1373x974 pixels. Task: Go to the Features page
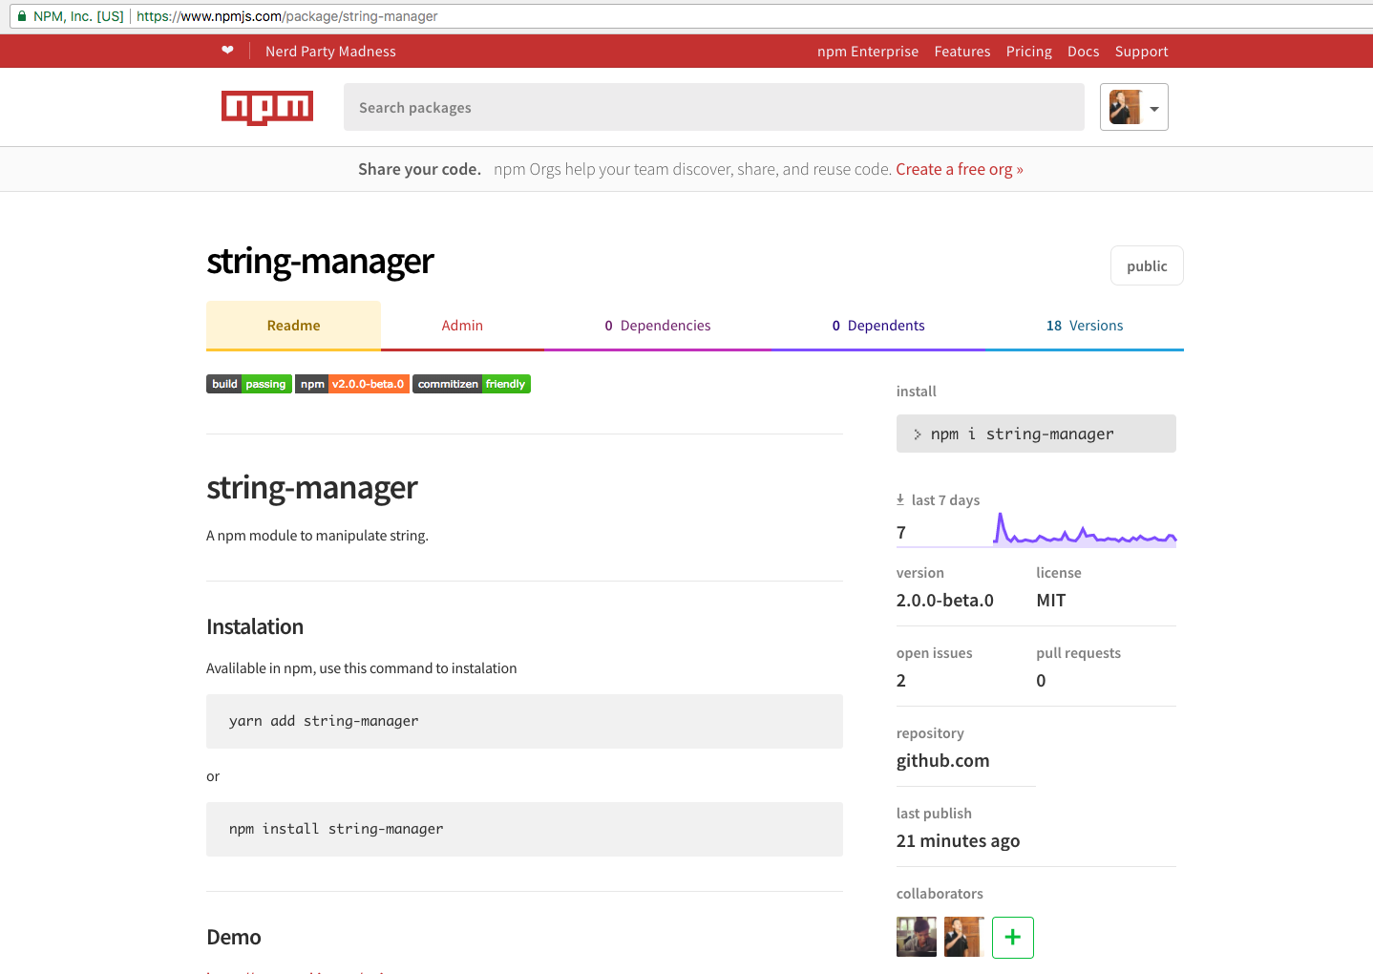coord(962,52)
